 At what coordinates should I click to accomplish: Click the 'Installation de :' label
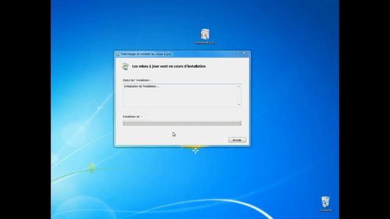pos(132,116)
